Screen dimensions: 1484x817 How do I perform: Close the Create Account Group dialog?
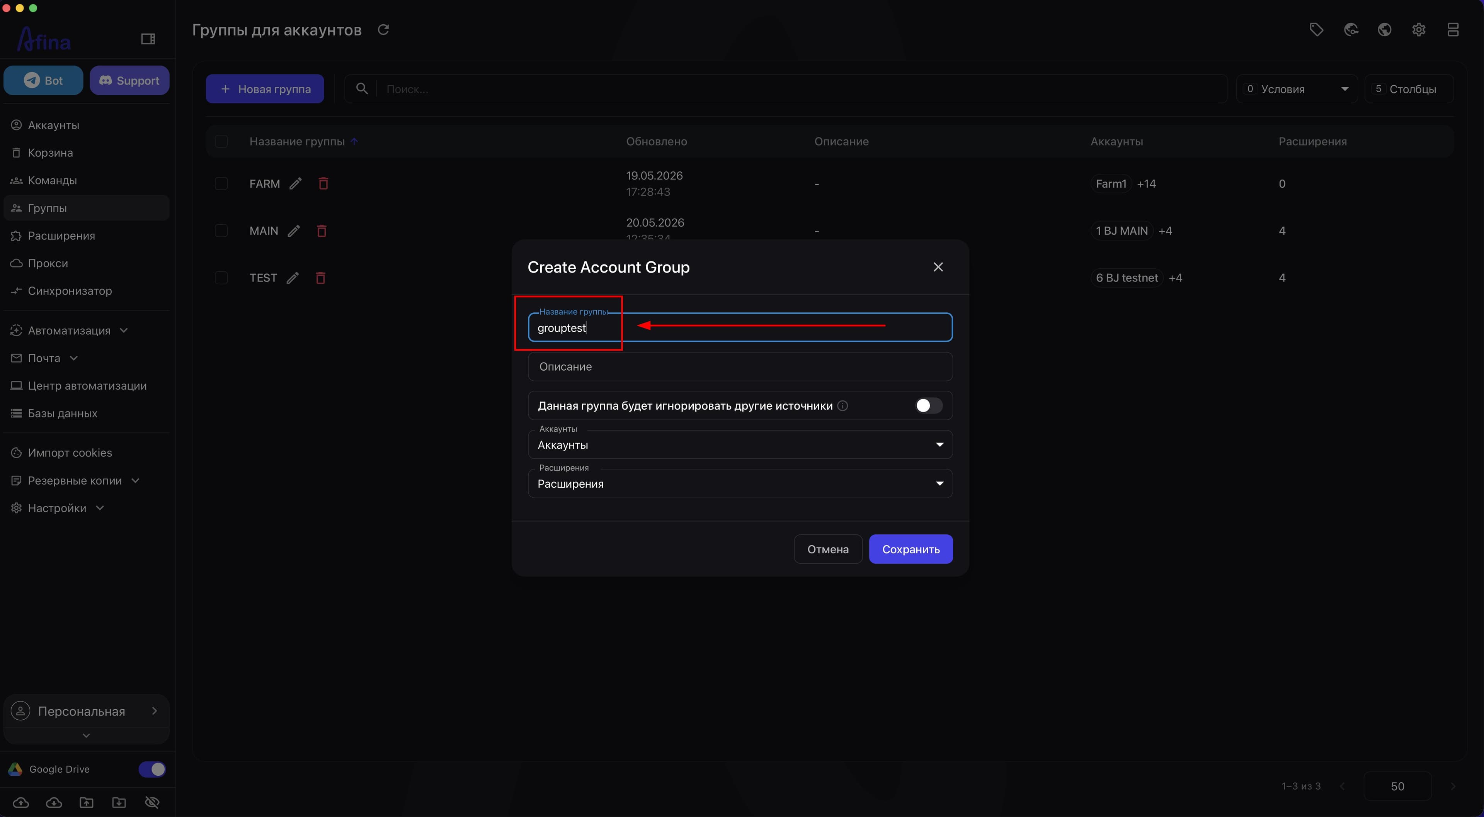938,266
